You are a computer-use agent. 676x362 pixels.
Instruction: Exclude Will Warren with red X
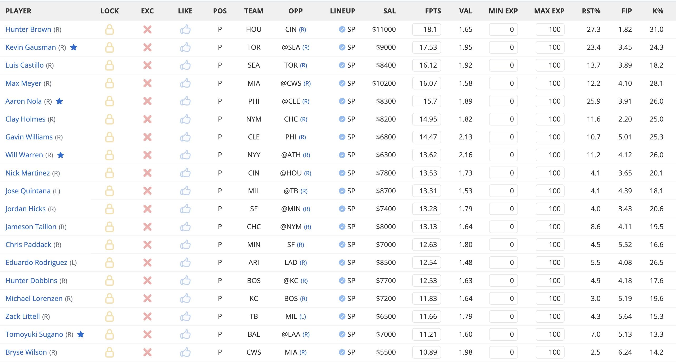(147, 155)
